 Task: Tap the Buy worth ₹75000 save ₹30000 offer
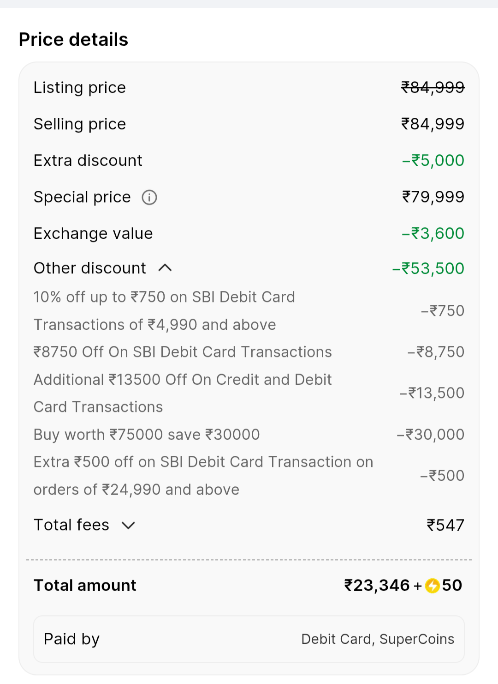147,435
